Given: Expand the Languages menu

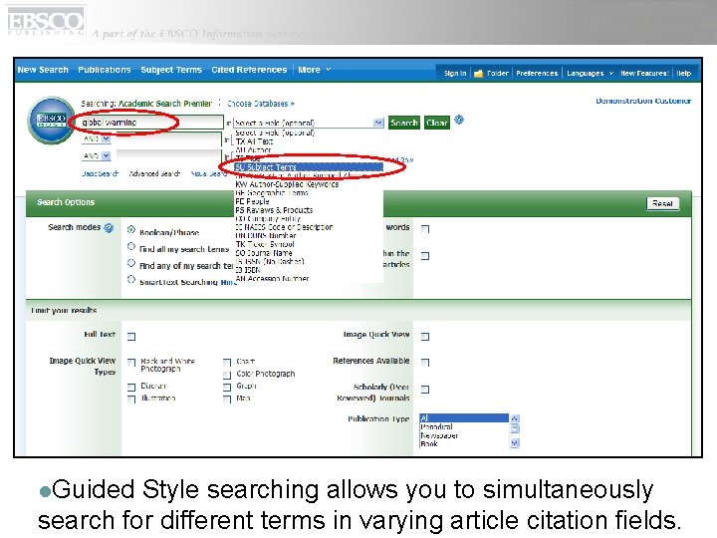Looking at the screenshot, I should click(590, 73).
